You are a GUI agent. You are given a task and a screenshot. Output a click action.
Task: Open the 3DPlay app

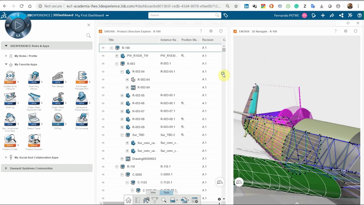(x=58, y=119)
